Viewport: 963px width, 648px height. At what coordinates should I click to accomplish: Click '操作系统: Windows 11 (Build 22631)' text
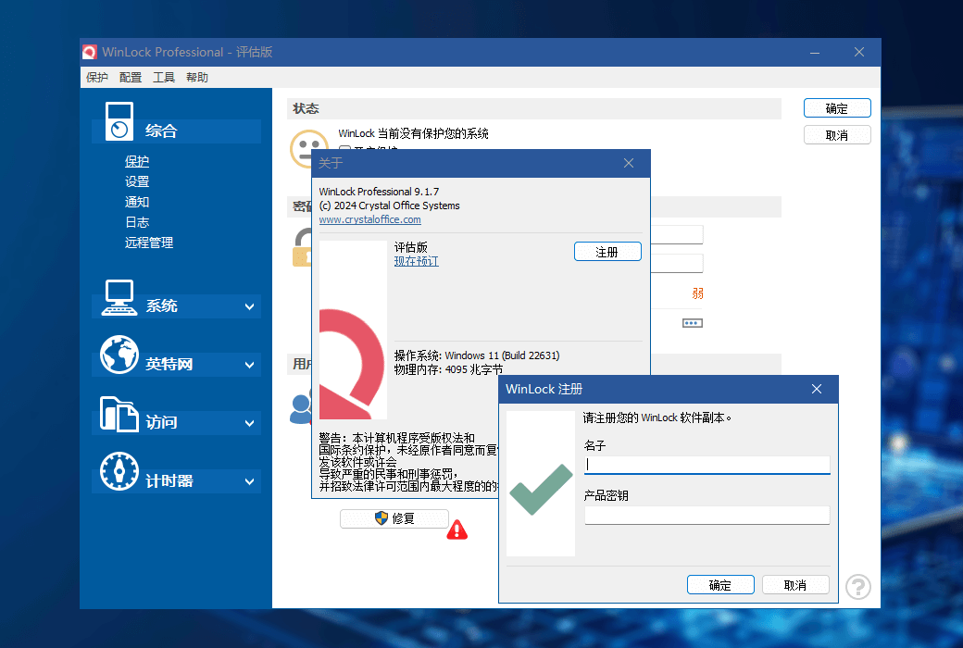point(477,355)
